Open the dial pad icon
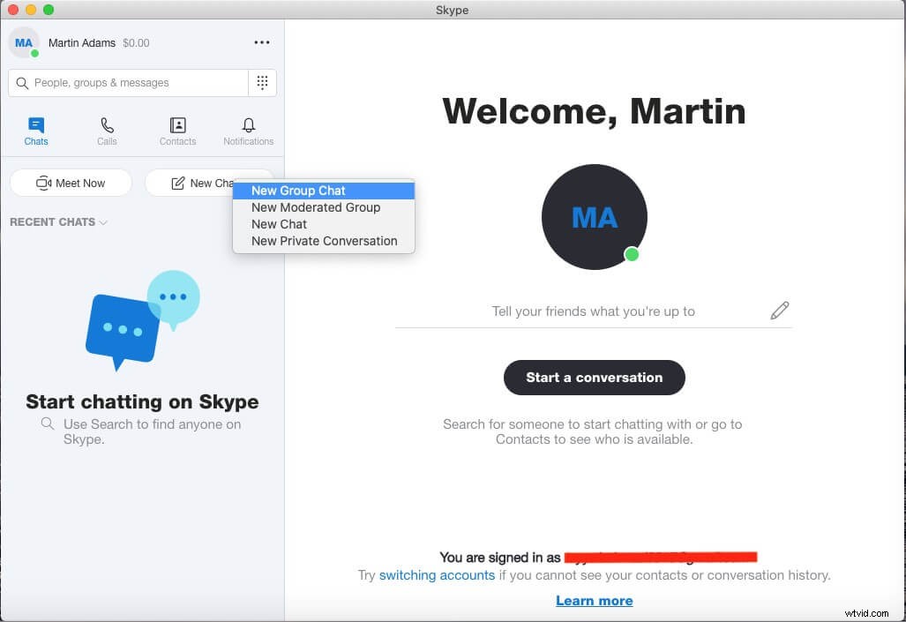 [x=262, y=82]
